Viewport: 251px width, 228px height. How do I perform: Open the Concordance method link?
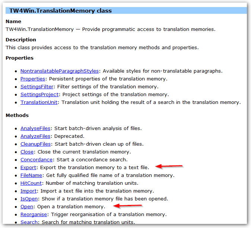(x=36, y=159)
